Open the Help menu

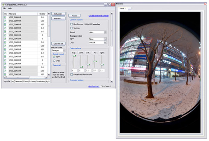pos(10,8)
